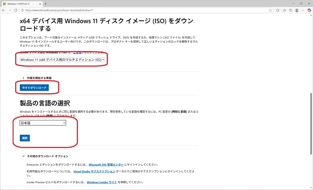Close the Windows 11 download tab

pyautogui.click(x=40, y=4)
